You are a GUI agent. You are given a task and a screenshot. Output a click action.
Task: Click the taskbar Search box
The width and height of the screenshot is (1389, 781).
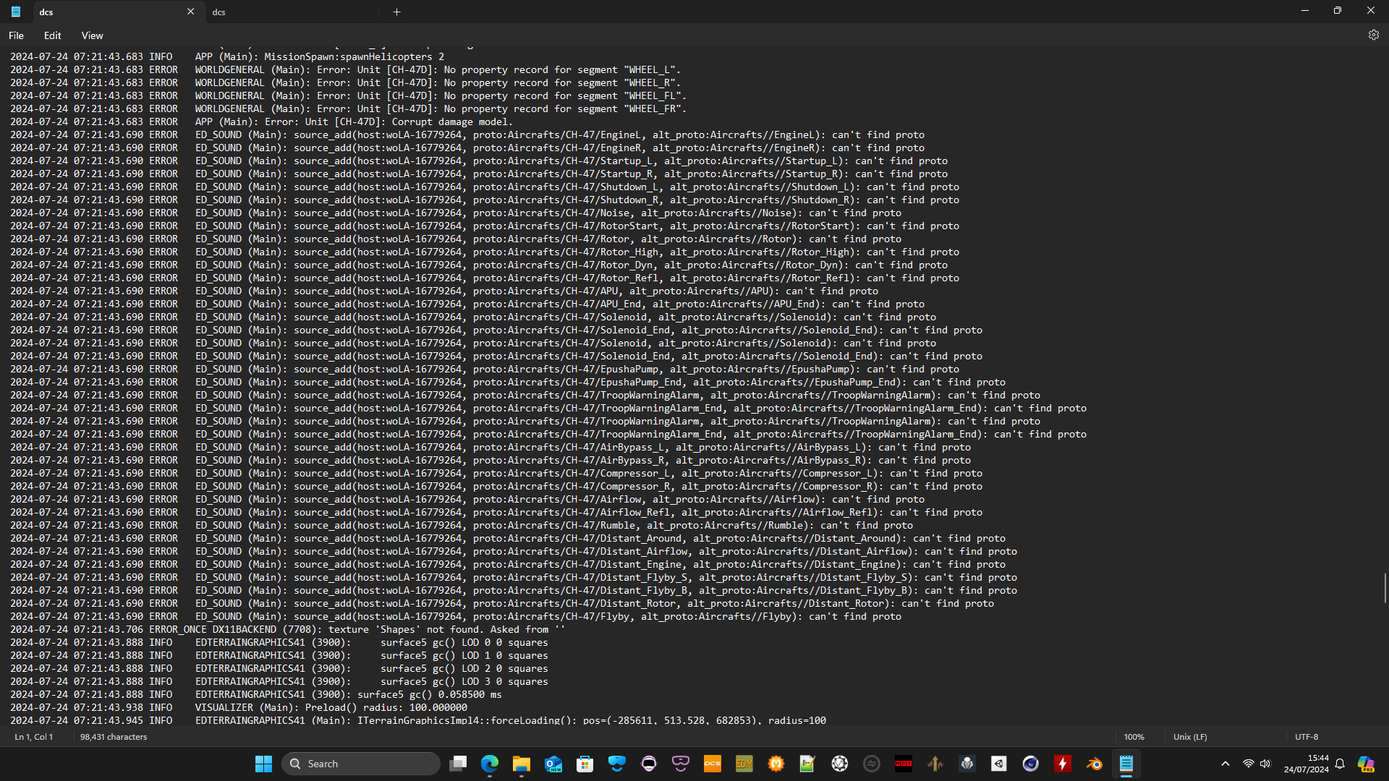[x=360, y=764]
